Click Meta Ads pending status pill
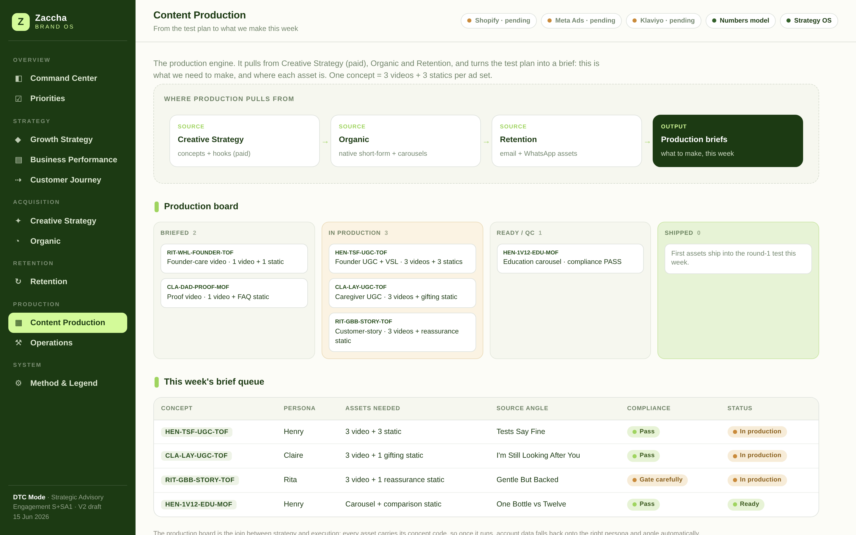The height and width of the screenshot is (535, 856). [581, 21]
